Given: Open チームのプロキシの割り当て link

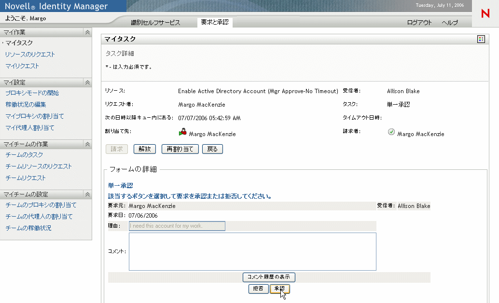Looking at the screenshot, I should (41, 205).
